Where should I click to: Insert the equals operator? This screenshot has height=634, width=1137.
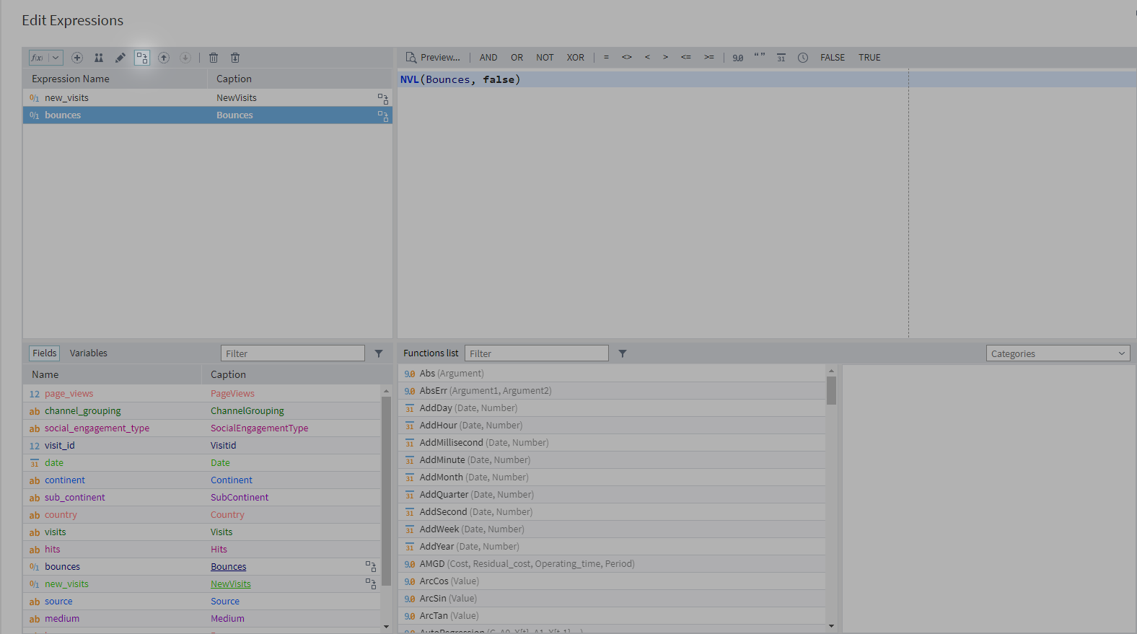[606, 58]
